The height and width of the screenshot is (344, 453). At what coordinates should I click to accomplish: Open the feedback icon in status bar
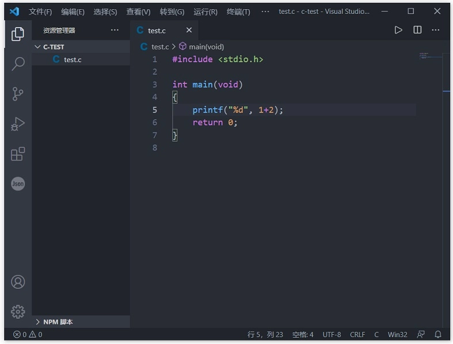(421, 334)
